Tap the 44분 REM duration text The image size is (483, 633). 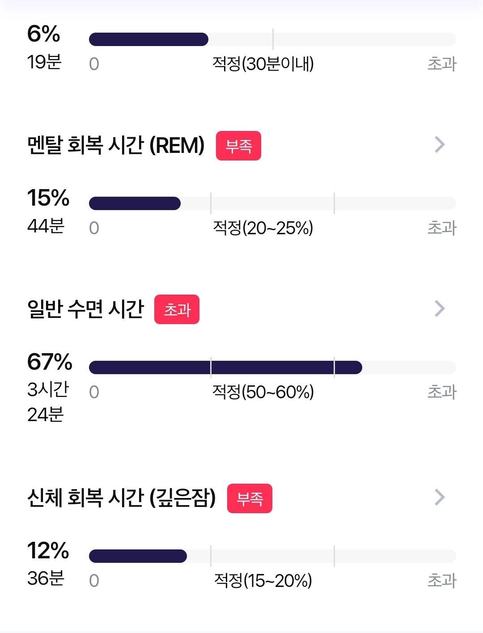(46, 226)
